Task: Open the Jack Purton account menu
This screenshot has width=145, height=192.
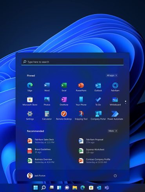Action: tap(36, 176)
